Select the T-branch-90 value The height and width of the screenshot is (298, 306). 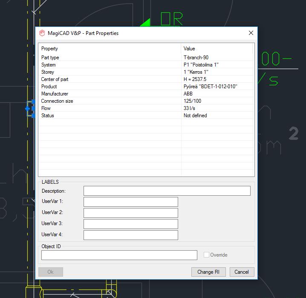[x=196, y=58]
